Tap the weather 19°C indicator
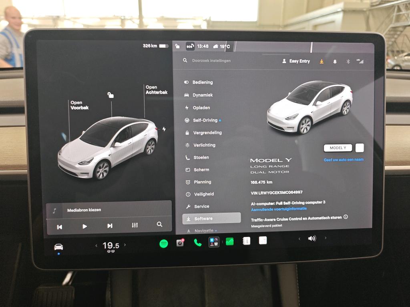The width and height of the screenshot is (410, 307). (221, 46)
